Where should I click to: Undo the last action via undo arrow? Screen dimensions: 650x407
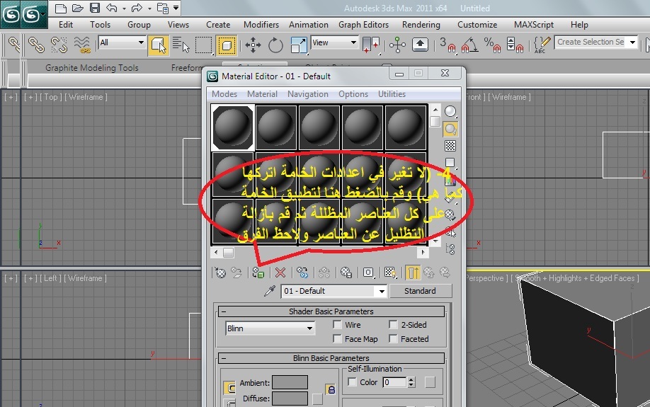pyautogui.click(x=111, y=8)
